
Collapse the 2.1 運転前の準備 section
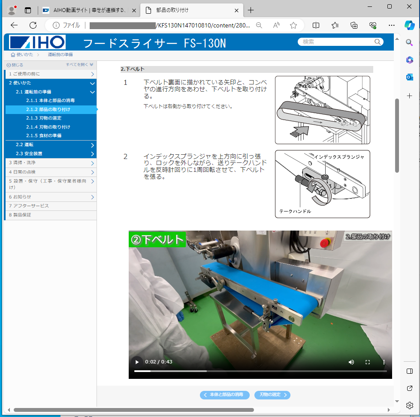92,92
